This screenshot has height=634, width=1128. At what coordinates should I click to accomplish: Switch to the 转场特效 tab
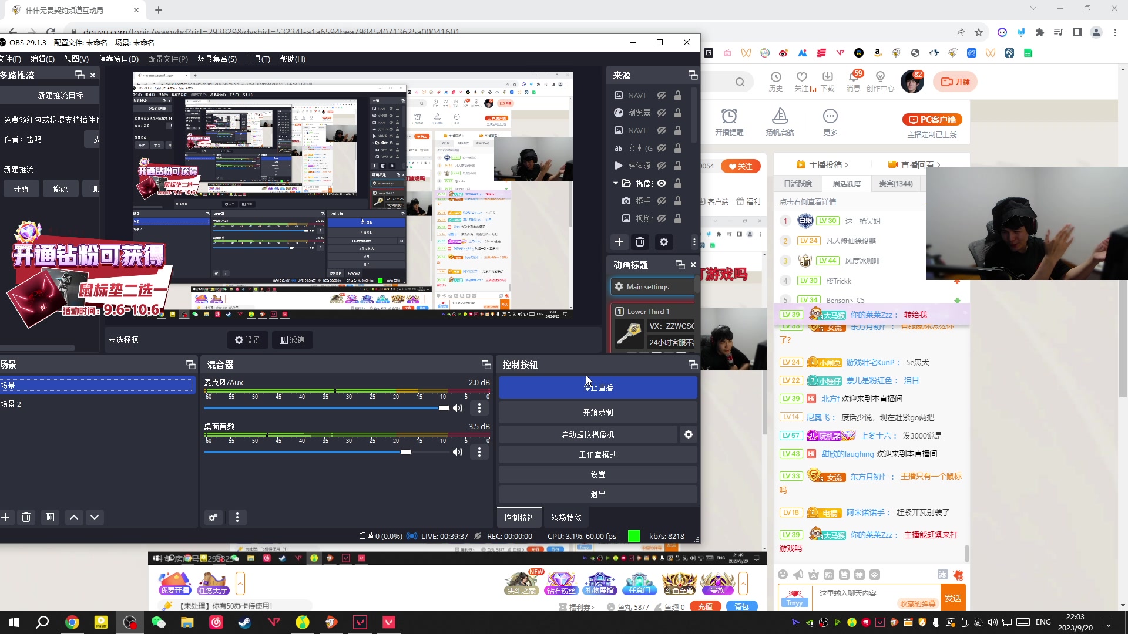pos(565,517)
